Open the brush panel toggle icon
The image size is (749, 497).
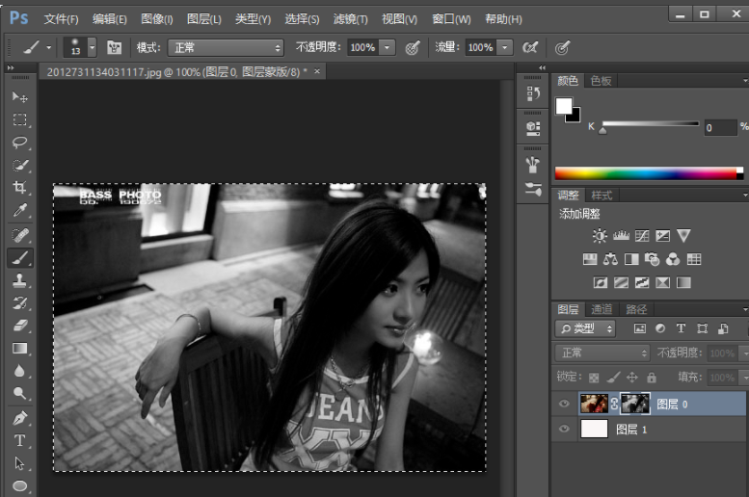pyautogui.click(x=115, y=47)
